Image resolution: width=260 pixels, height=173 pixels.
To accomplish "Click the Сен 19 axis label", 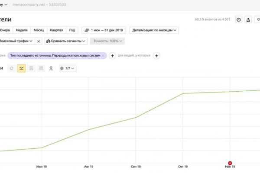I will coord(136,167).
